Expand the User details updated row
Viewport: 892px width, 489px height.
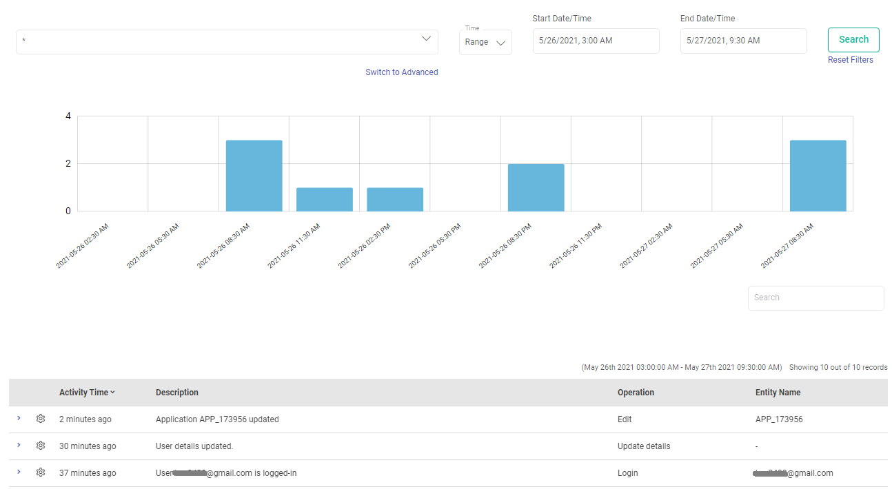(x=19, y=445)
